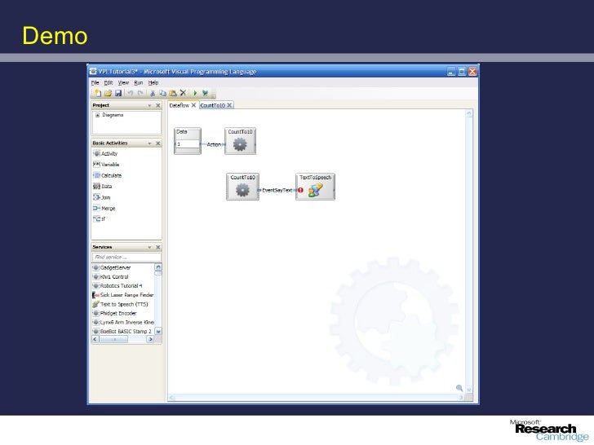Select the Phidget Encoder service

click(118, 313)
